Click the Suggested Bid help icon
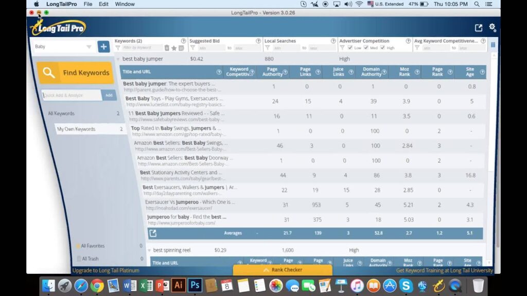Image resolution: width=527 pixels, height=296 pixels. [258, 41]
